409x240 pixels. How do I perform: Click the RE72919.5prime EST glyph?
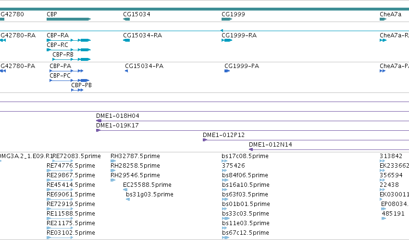60,209
